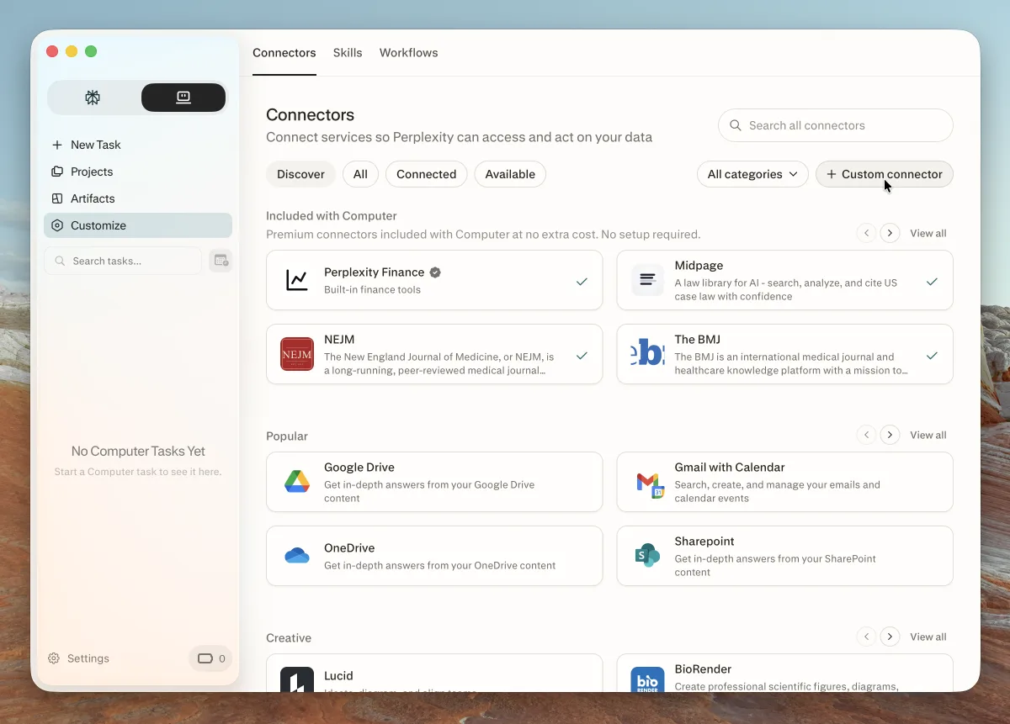Click the Search tasks field
This screenshot has width=1010, height=724.
[123, 261]
